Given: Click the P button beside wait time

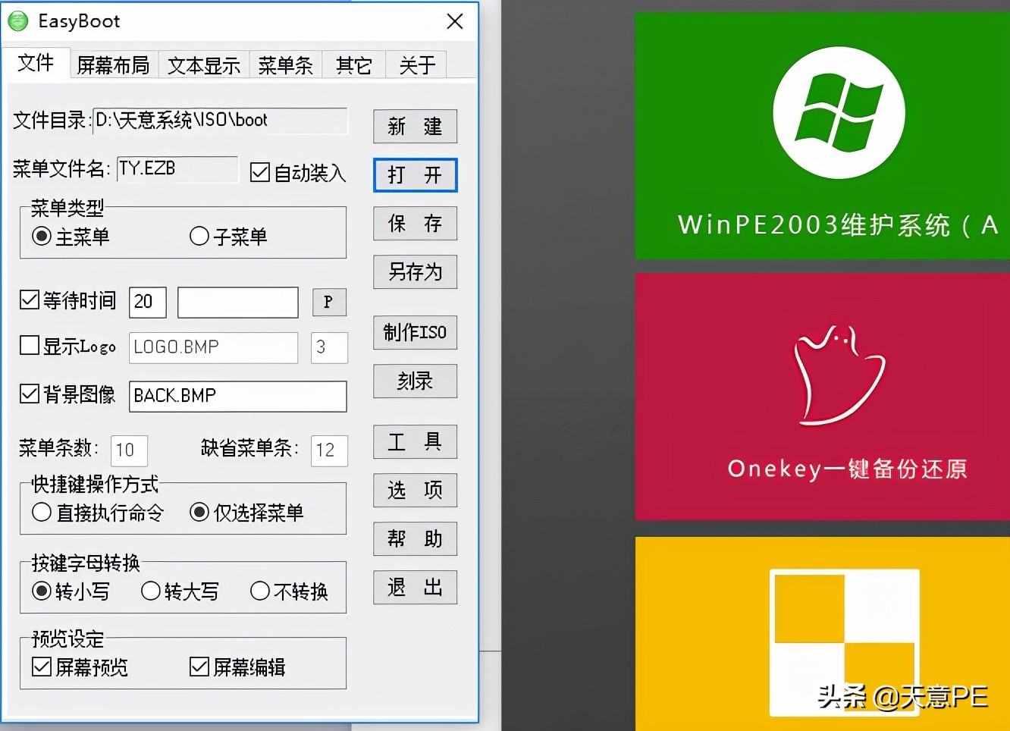Looking at the screenshot, I should click(x=329, y=302).
